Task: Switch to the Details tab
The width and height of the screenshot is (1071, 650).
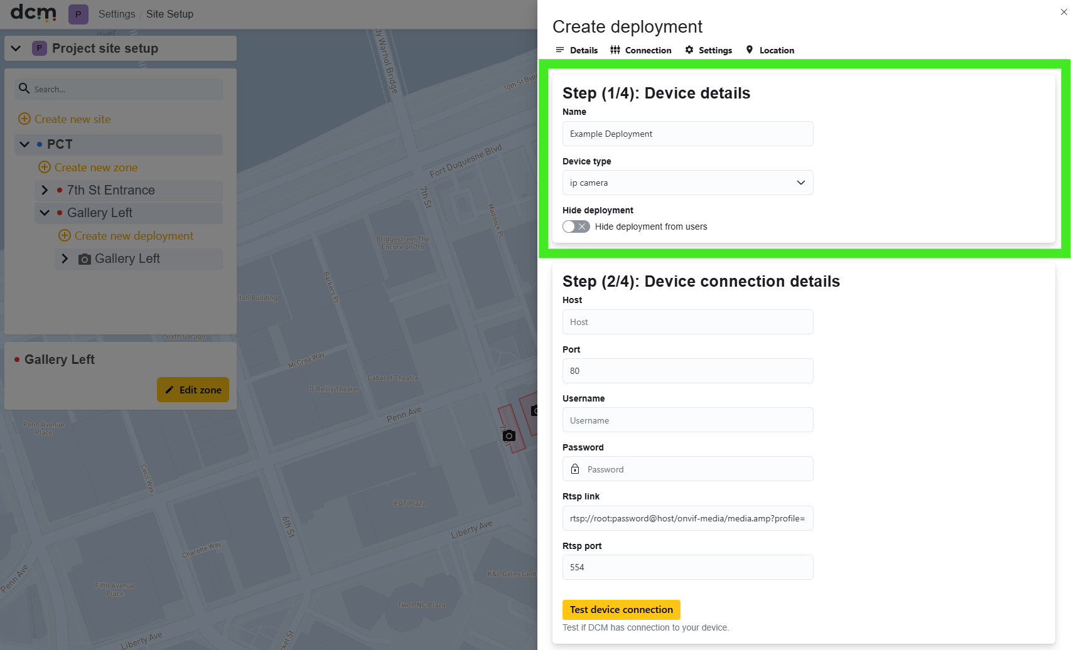Action: click(577, 50)
